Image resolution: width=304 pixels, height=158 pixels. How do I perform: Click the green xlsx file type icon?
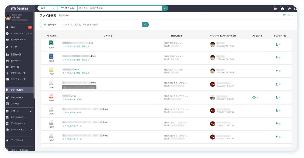tap(51, 43)
